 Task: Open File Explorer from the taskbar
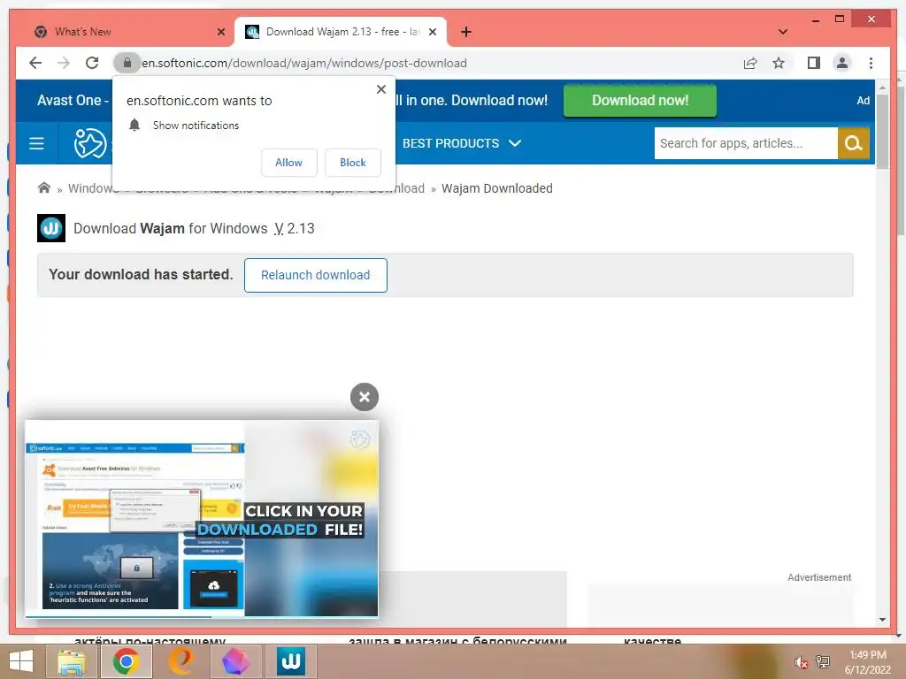coord(72,661)
